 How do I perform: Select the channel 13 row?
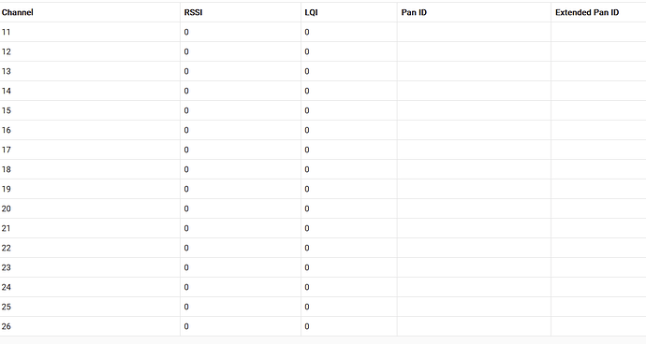tap(323, 71)
